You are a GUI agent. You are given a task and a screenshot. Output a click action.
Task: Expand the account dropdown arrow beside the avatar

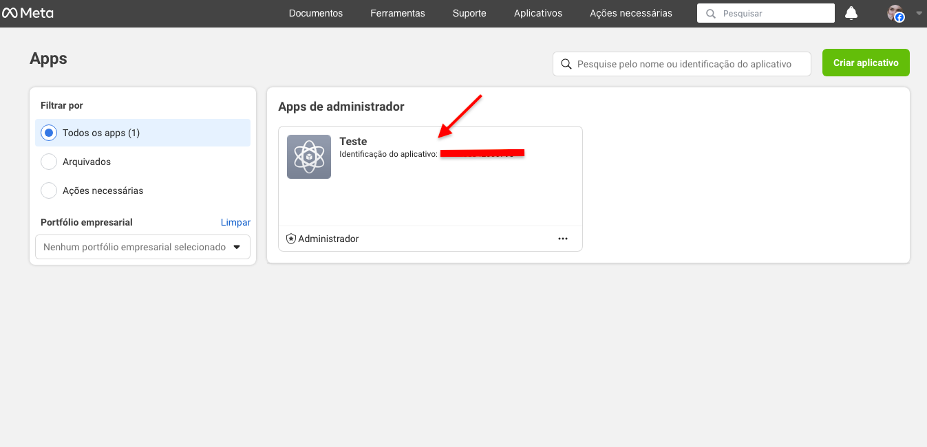coord(919,13)
